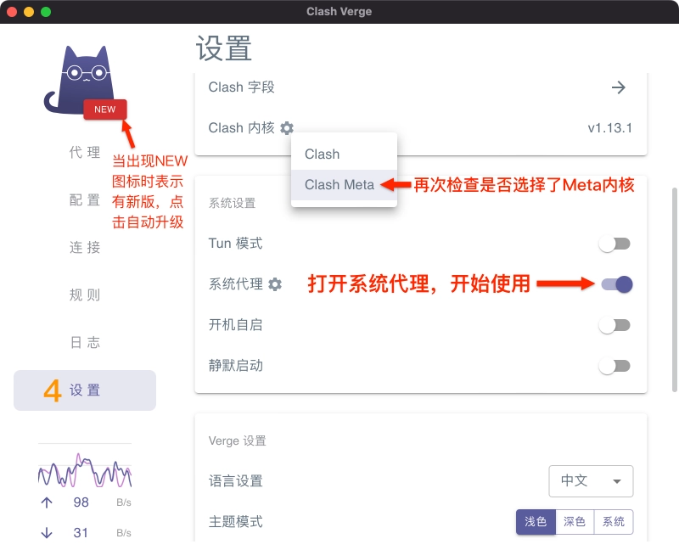Select the 系统 theme mode
679x550 pixels.
pyautogui.click(x=614, y=522)
